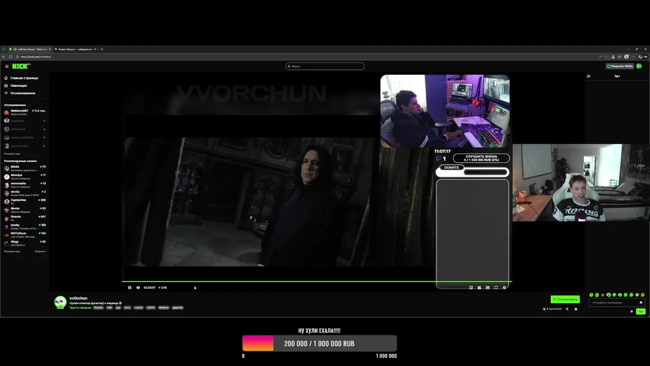Screen dimensions: 650x366
Task: Expand recommended channels with Показать еще
Action: (x=12, y=251)
